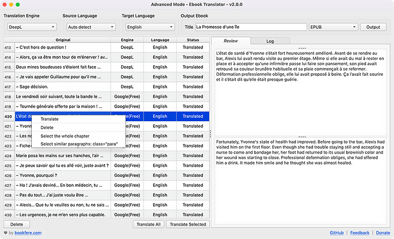Click the English language cell in row 424
This screenshot has width=394, height=239.
(160, 156)
